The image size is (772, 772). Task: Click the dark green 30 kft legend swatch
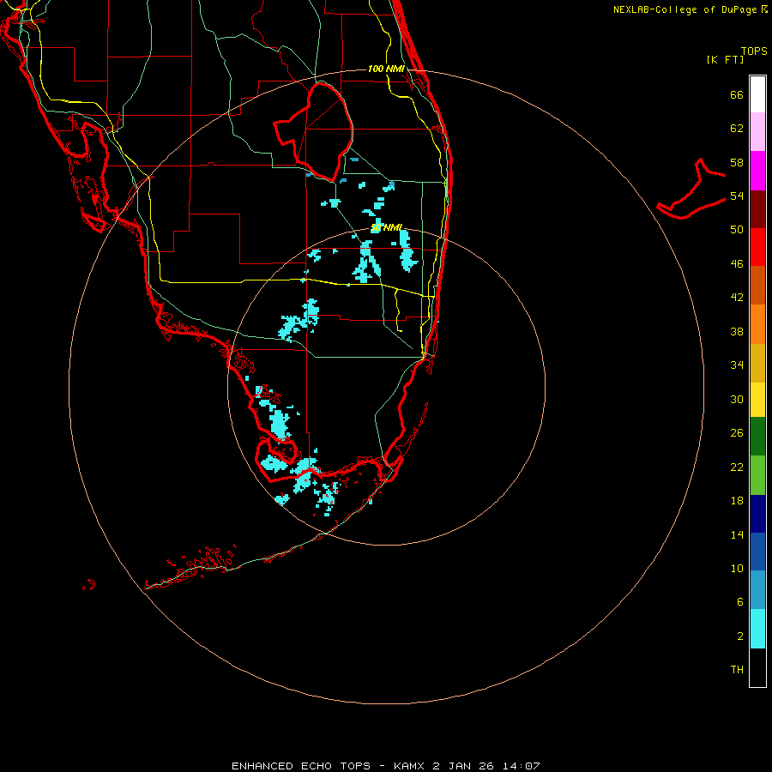pos(757,437)
